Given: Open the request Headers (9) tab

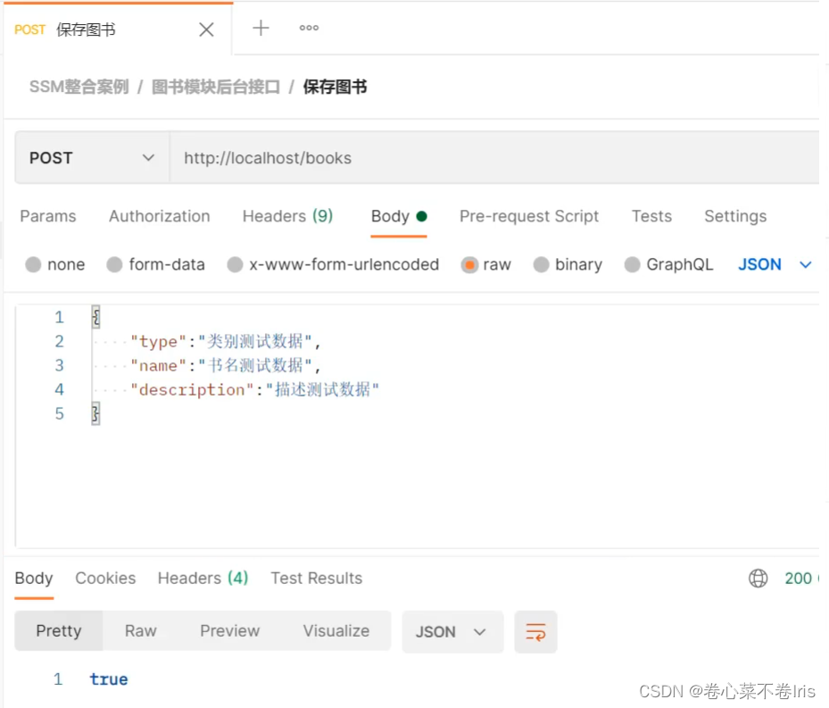Looking at the screenshot, I should click(287, 216).
